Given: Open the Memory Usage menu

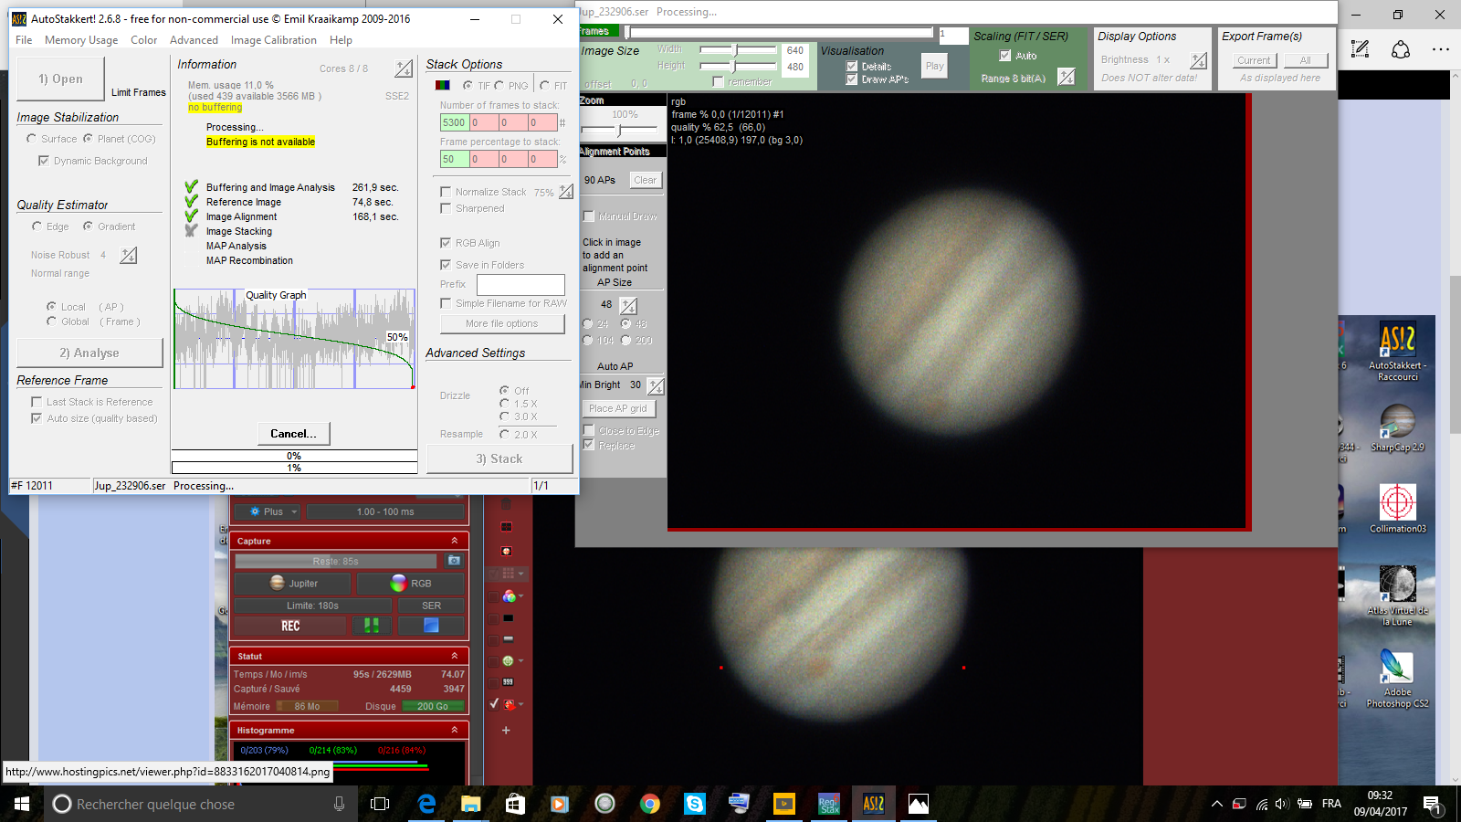Looking at the screenshot, I should click(81, 40).
